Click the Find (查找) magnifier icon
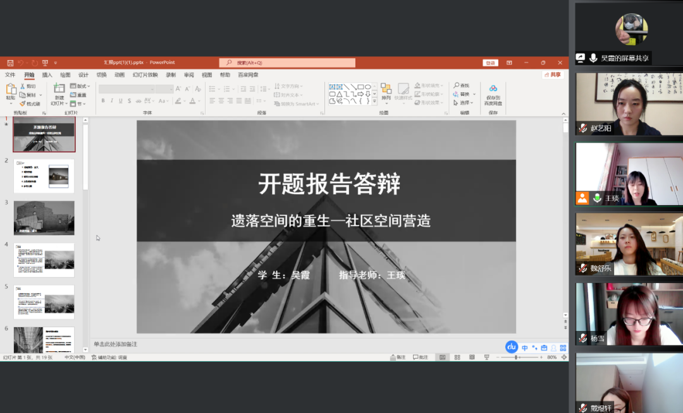 [x=457, y=85]
